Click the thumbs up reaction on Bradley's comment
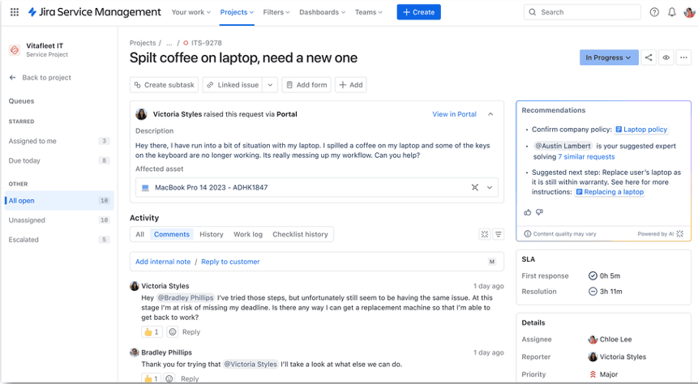The image size is (698, 384). (x=152, y=378)
